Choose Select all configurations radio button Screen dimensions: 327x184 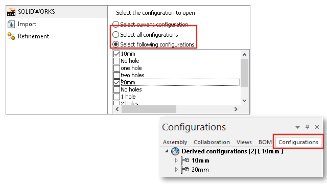[x=116, y=34]
